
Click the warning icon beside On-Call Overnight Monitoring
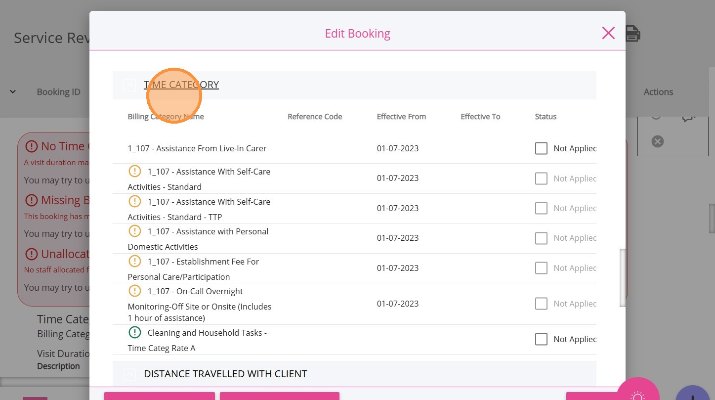point(134,291)
